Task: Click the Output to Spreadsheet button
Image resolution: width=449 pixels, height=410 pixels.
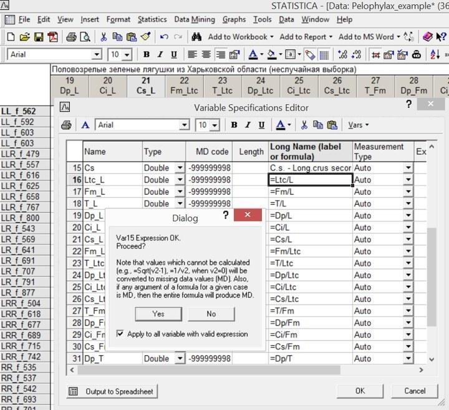Action: pos(112,391)
